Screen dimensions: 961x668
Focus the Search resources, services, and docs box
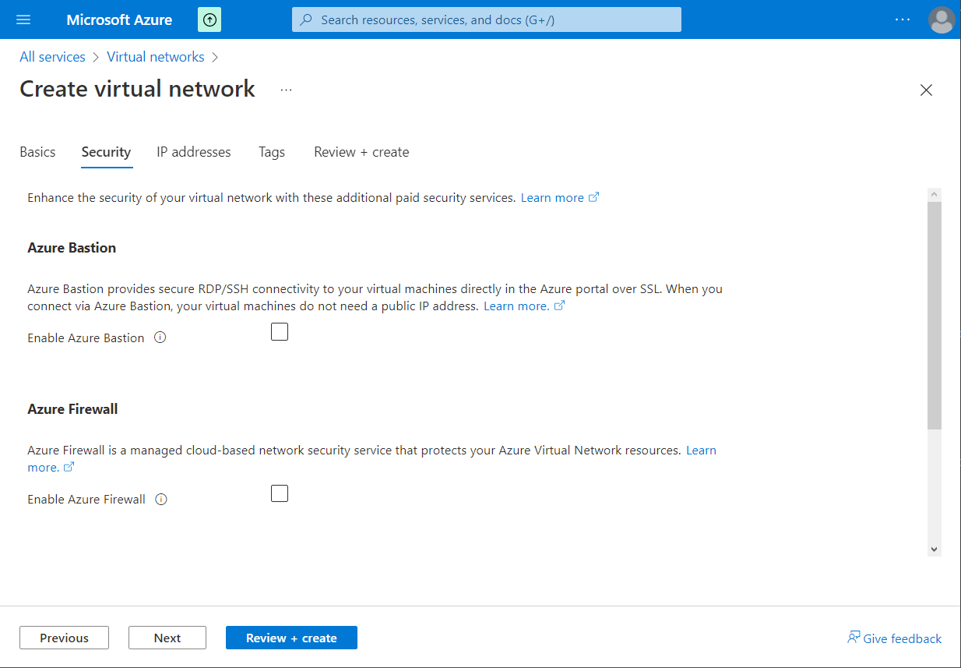coord(487,19)
